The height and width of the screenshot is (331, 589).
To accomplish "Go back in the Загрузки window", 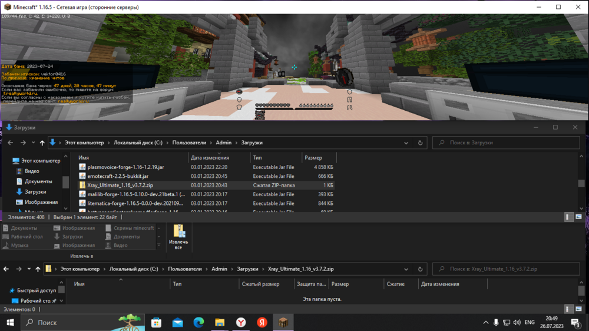I will click(x=11, y=143).
